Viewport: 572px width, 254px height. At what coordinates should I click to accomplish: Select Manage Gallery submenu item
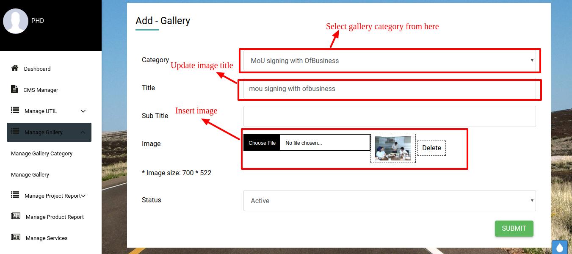30,174
